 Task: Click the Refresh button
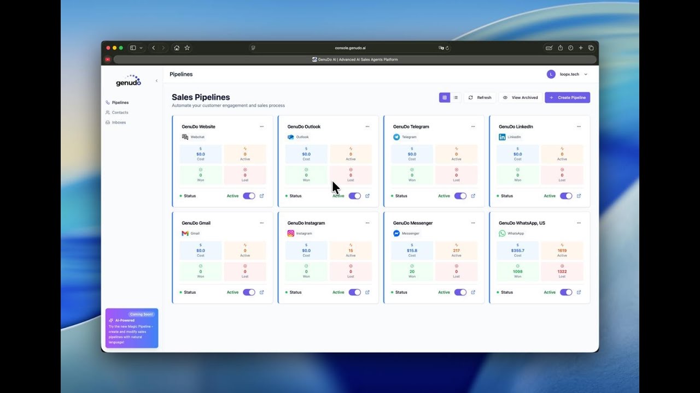coord(480,98)
